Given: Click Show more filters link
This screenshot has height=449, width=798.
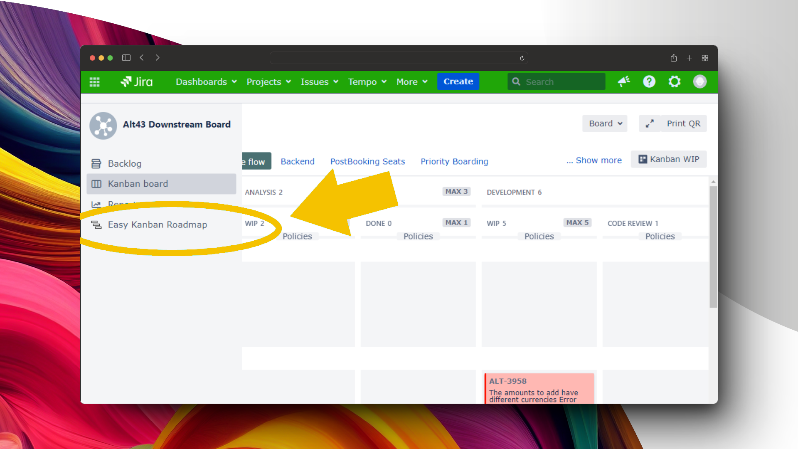Looking at the screenshot, I should (594, 160).
